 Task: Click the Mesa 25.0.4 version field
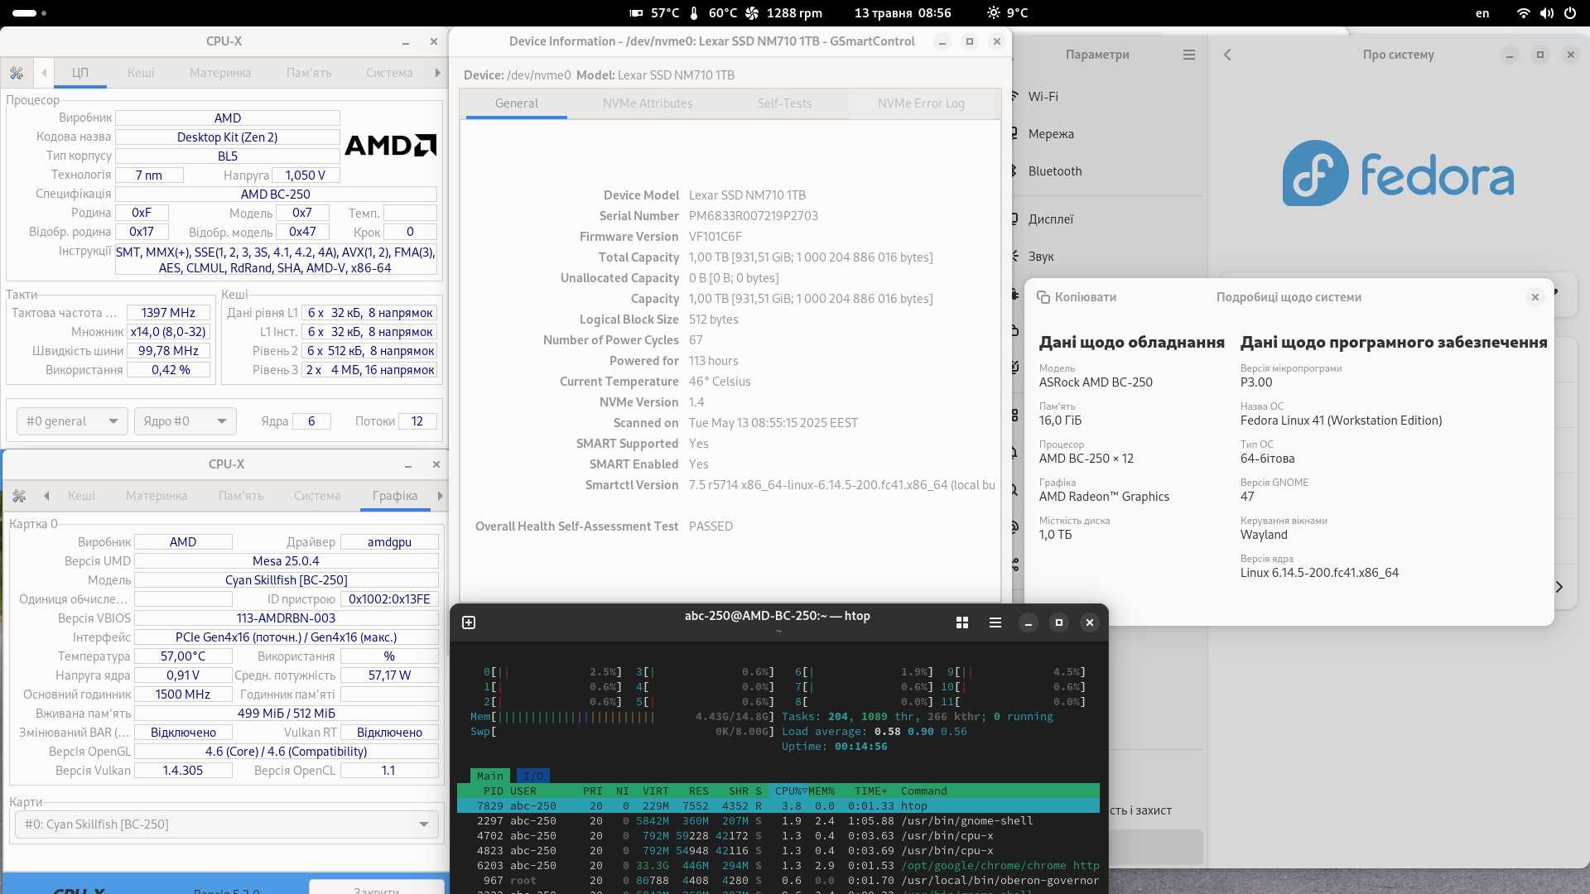pos(286,561)
